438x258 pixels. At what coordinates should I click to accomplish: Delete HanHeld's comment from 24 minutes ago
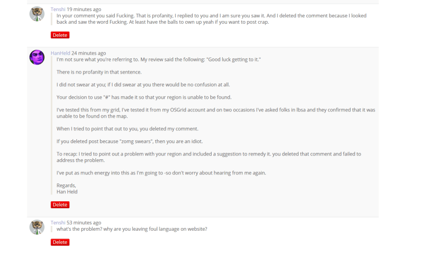point(60,205)
